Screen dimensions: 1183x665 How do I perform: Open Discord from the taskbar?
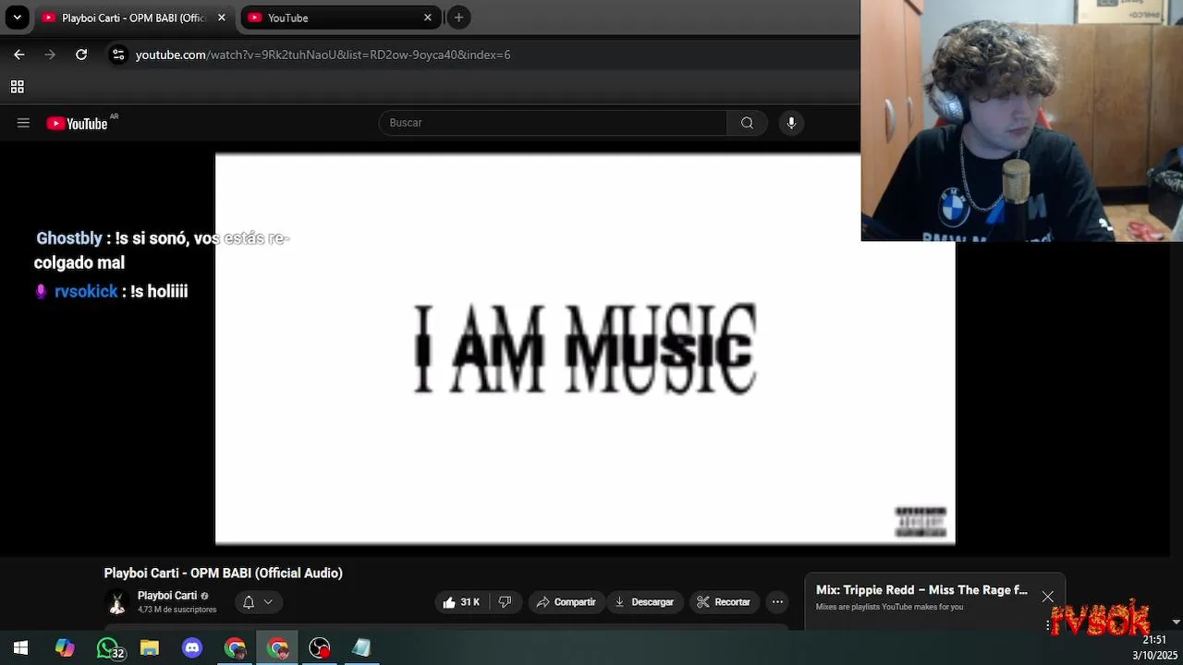[192, 648]
